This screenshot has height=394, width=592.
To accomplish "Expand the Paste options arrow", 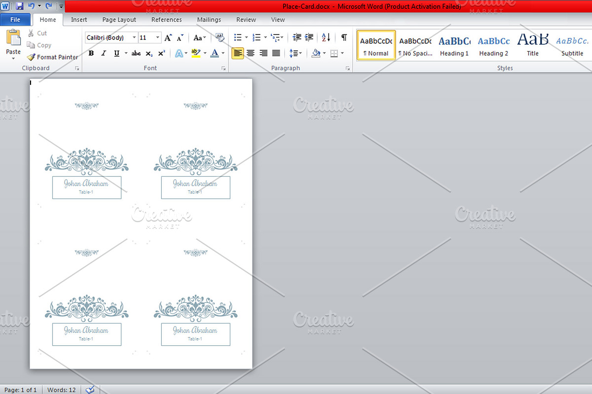I will (13, 58).
